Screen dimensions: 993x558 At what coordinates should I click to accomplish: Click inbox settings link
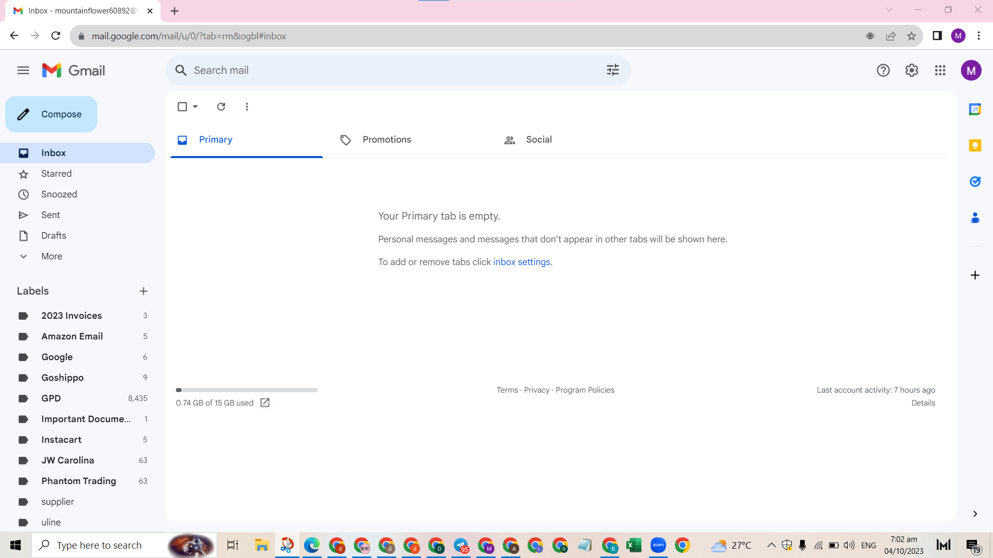pyautogui.click(x=521, y=262)
